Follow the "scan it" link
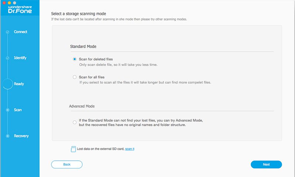295x177 pixels. (x=130, y=149)
